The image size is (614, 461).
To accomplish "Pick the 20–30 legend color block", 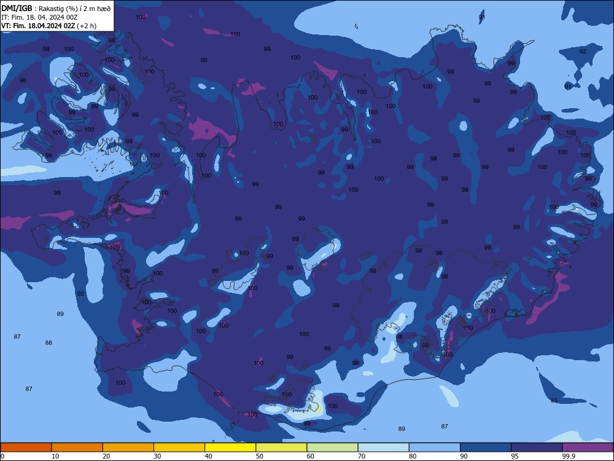I will (128, 447).
